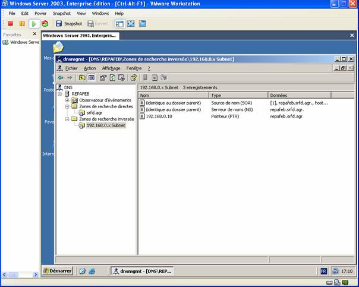The height and width of the screenshot is (287, 359).
Task: Power off the VM with red stop icon
Action: (x=10, y=24)
